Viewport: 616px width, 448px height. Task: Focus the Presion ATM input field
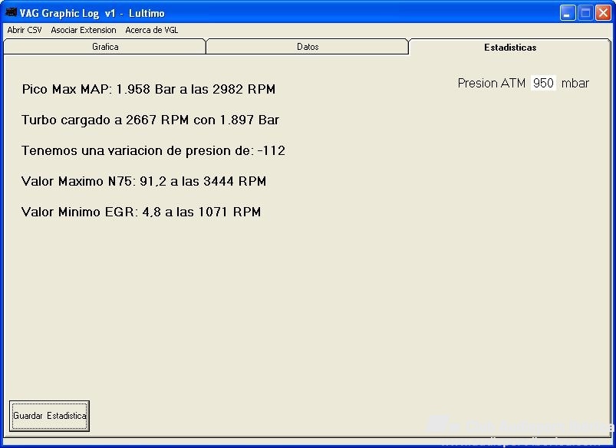pos(543,83)
